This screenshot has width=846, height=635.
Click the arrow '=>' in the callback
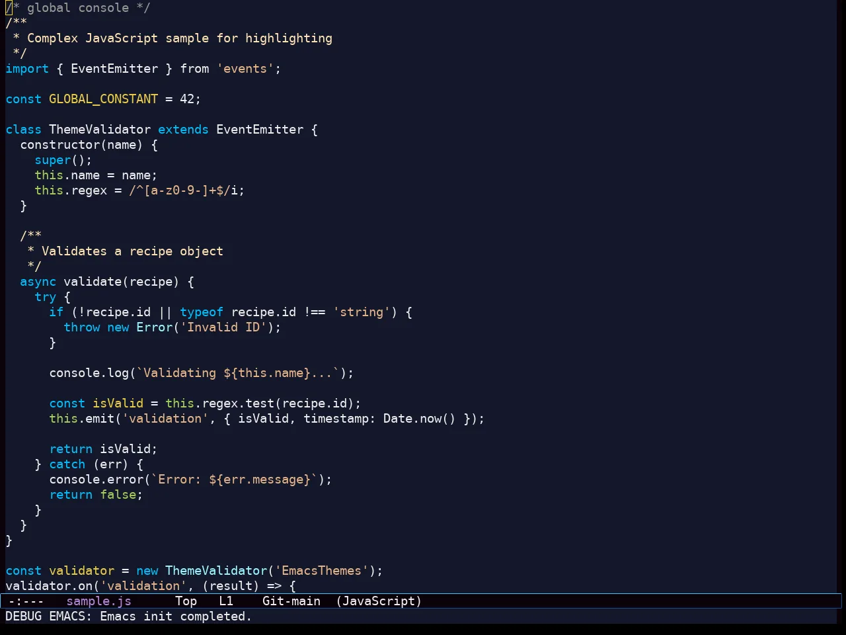click(274, 586)
